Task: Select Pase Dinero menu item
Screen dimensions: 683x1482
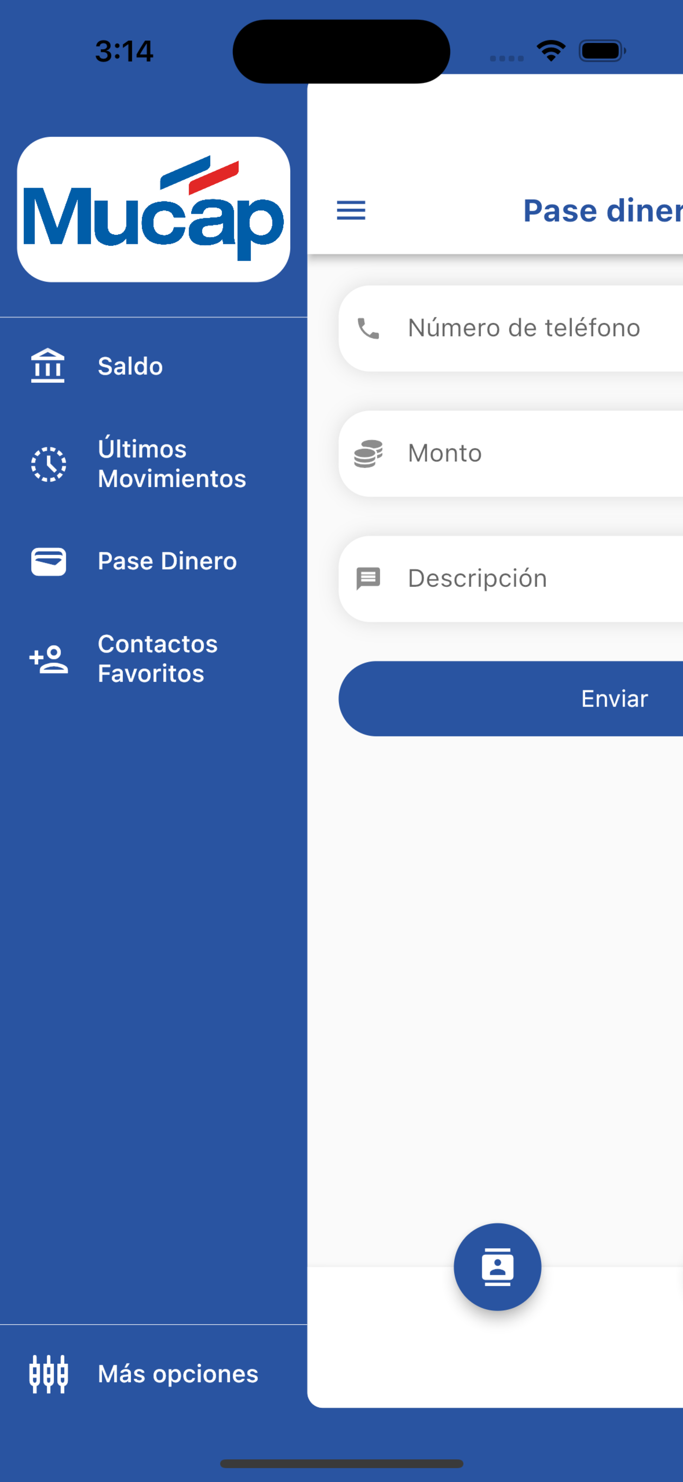Action: [154, 561]
